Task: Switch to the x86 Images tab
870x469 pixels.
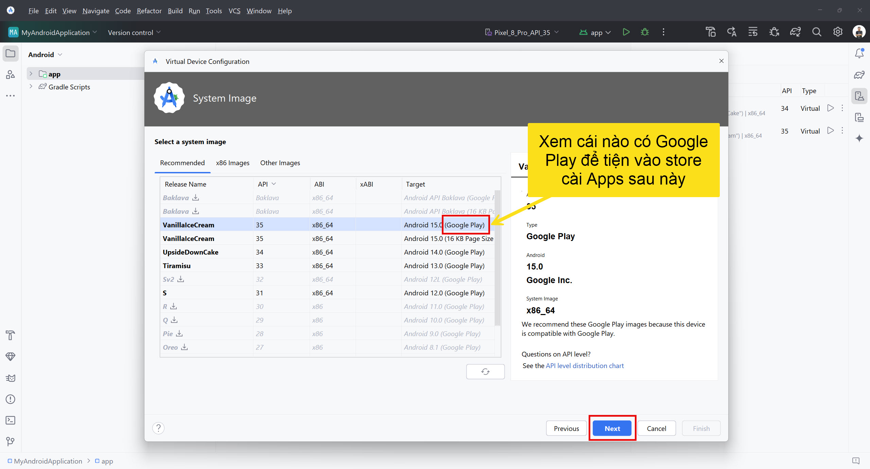Action: tap(233, 163)
